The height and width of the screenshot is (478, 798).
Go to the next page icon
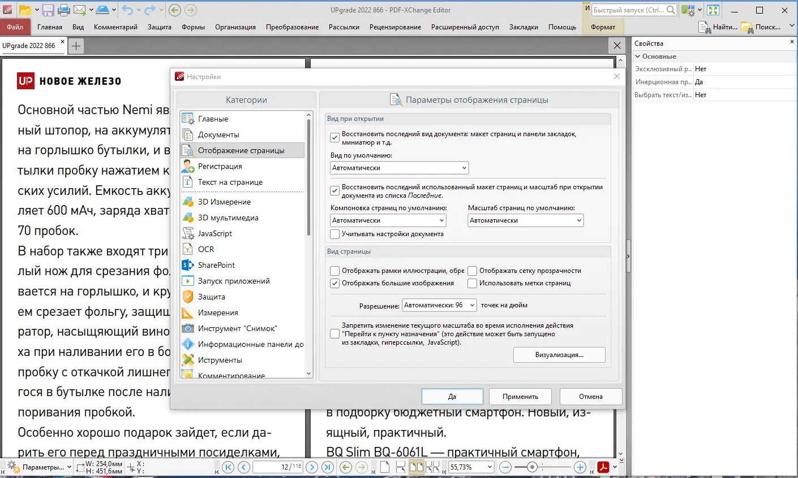[312, 467]
